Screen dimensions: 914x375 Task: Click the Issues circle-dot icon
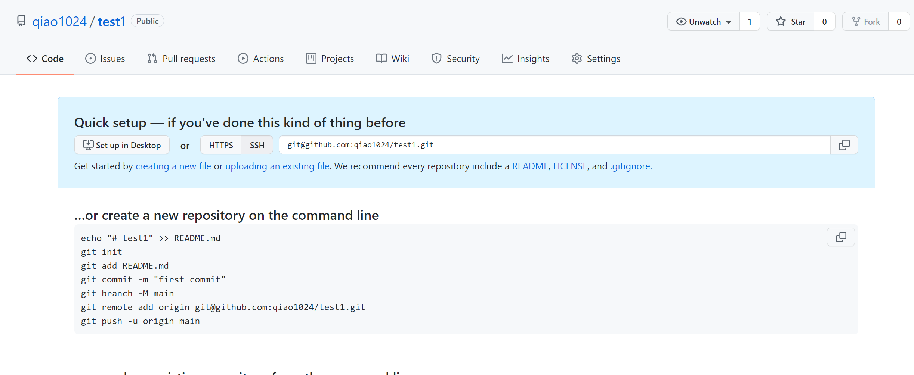[90, 59]
